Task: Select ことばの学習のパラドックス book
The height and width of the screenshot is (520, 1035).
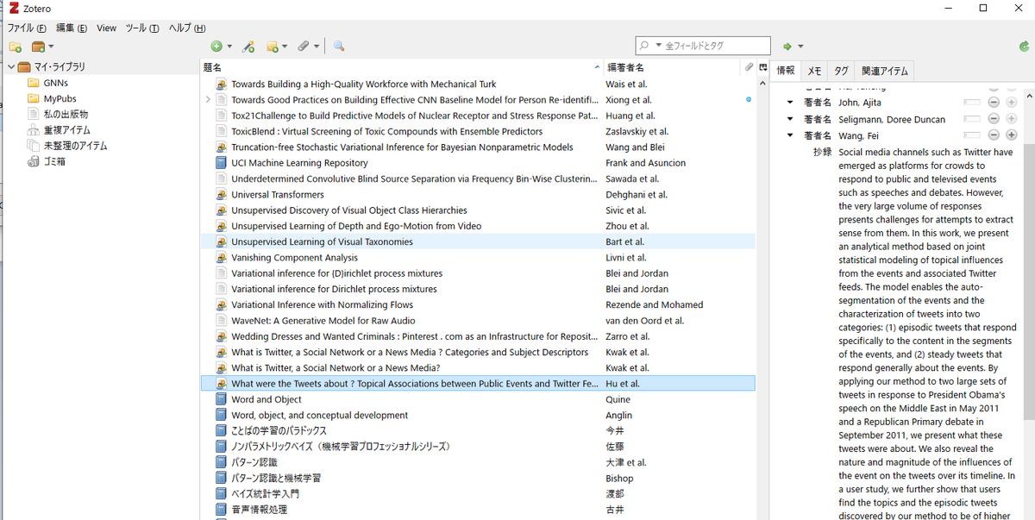Action: click(478, 430)
